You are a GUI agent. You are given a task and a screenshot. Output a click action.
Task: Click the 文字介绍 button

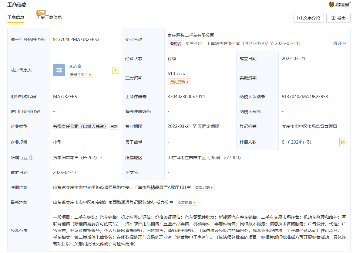coord(308,18)
